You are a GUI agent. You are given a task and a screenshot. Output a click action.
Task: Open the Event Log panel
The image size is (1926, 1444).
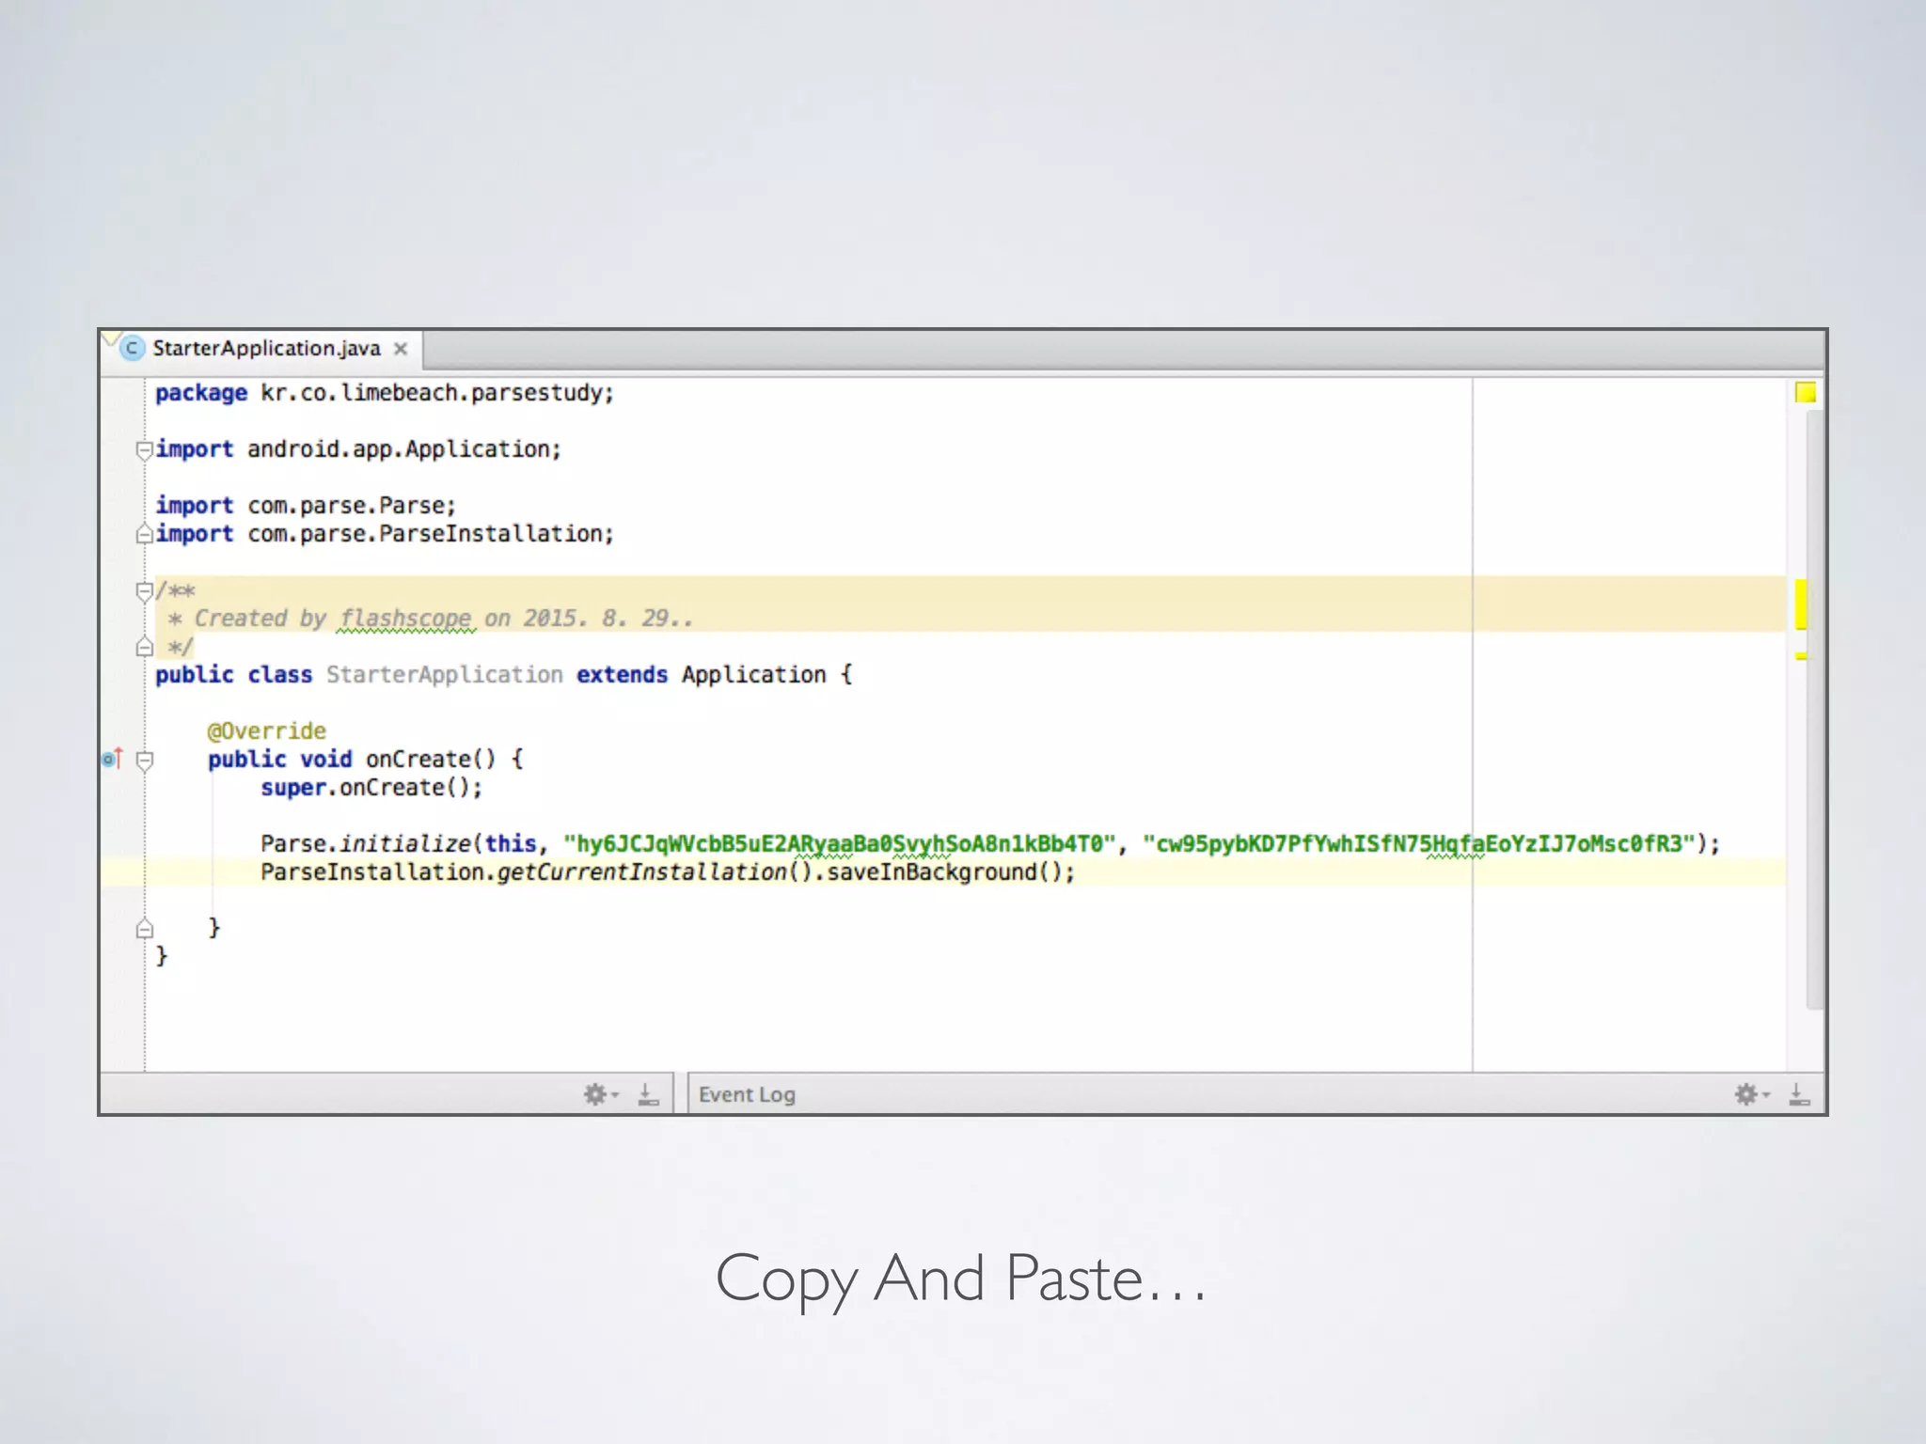coord(747,1094)
